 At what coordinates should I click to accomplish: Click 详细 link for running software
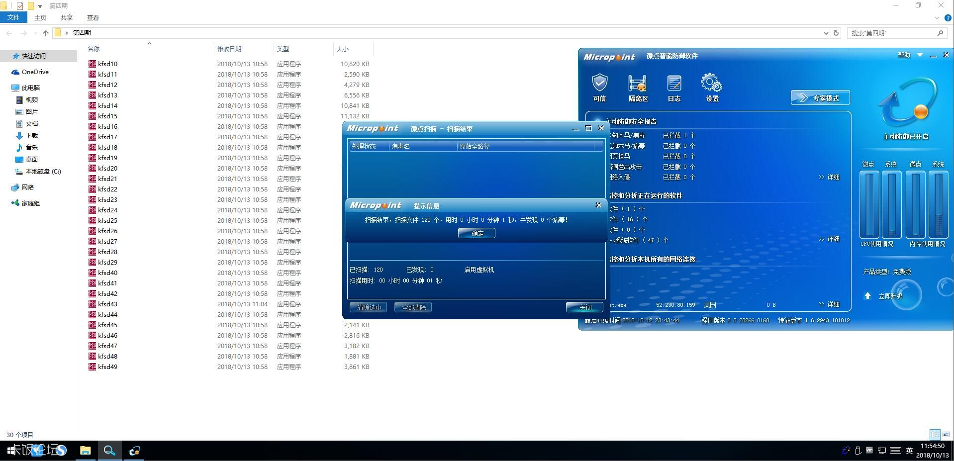coord(829,239)
